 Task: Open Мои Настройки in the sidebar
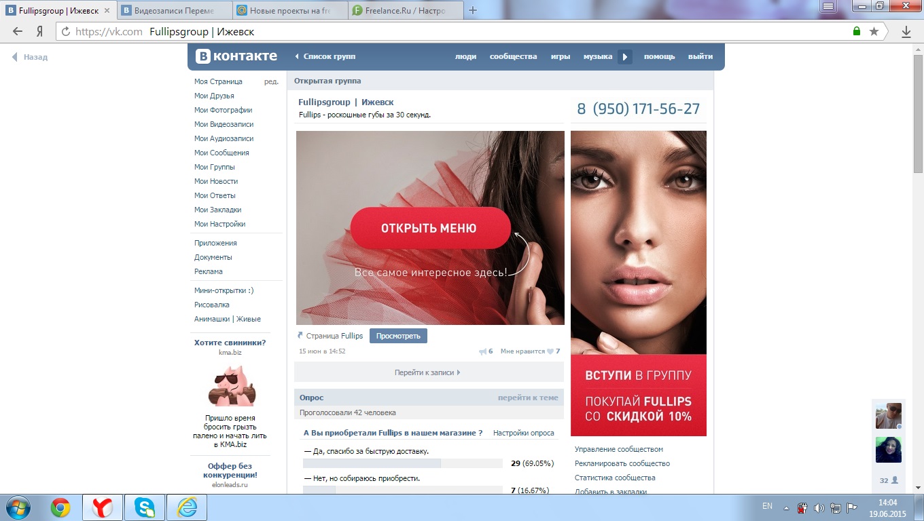[x=219, y=224]
